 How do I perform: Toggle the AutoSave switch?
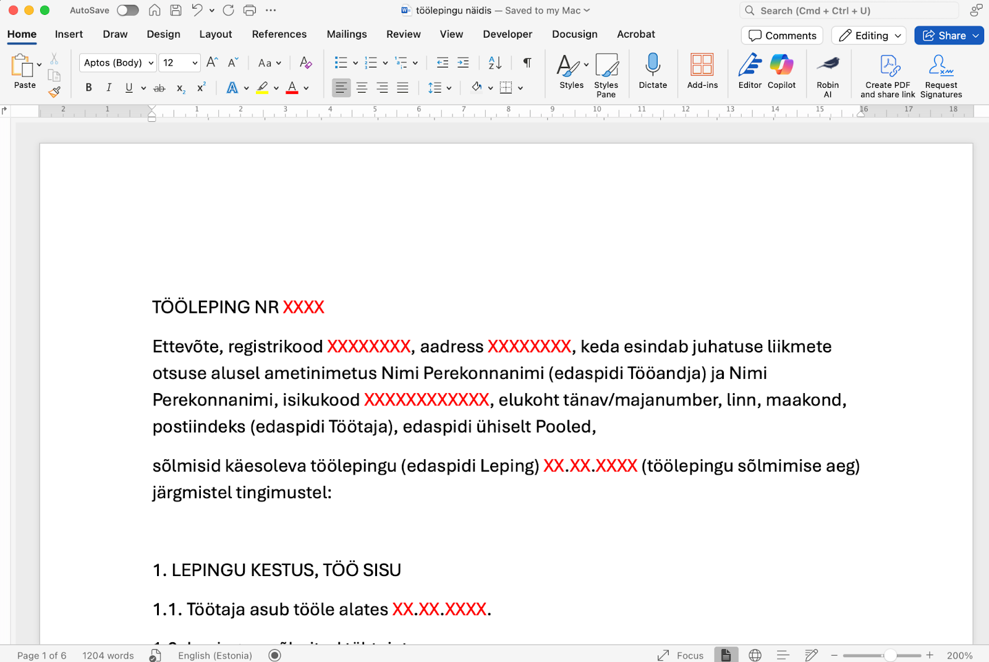click(128, 11)
